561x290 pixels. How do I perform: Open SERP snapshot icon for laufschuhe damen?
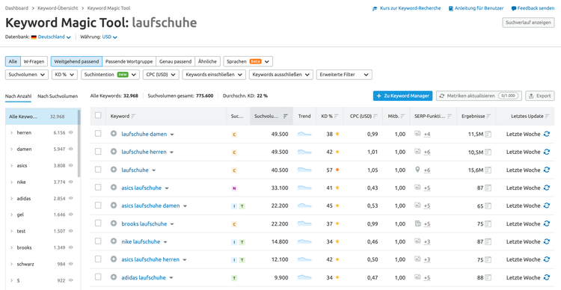pos(488,135)
